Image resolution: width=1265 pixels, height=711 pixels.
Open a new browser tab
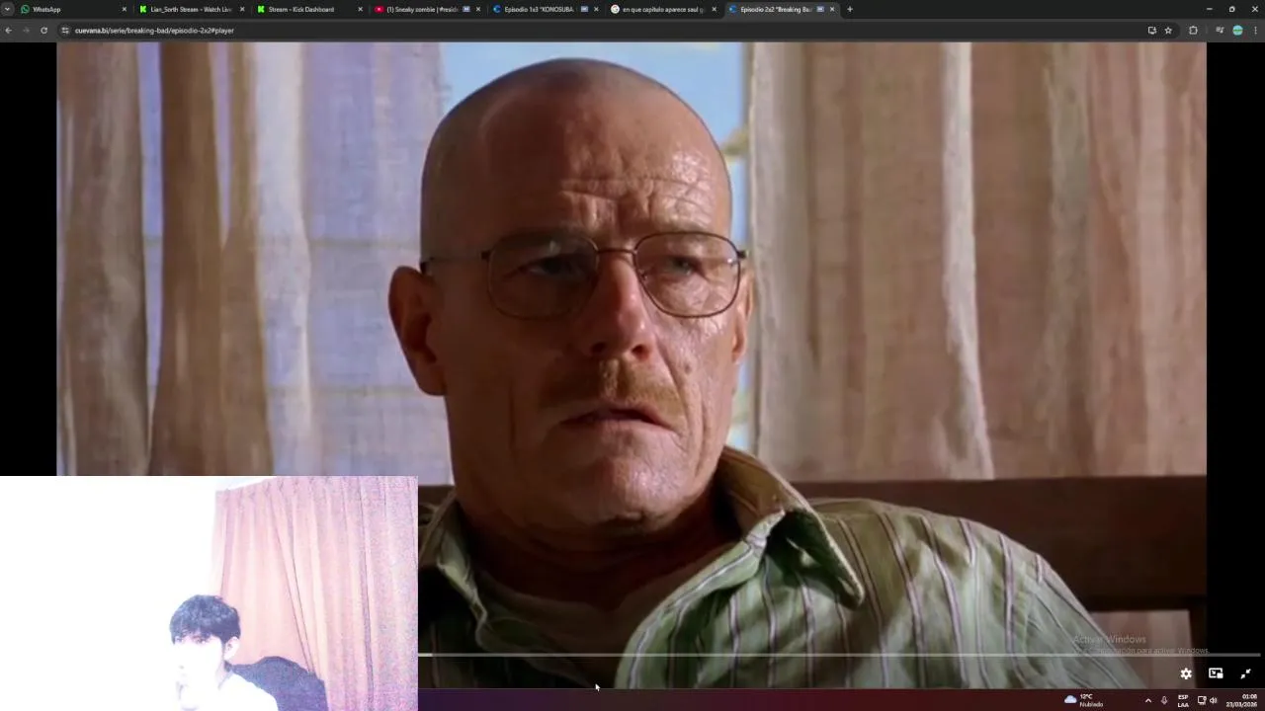point(850,9)
